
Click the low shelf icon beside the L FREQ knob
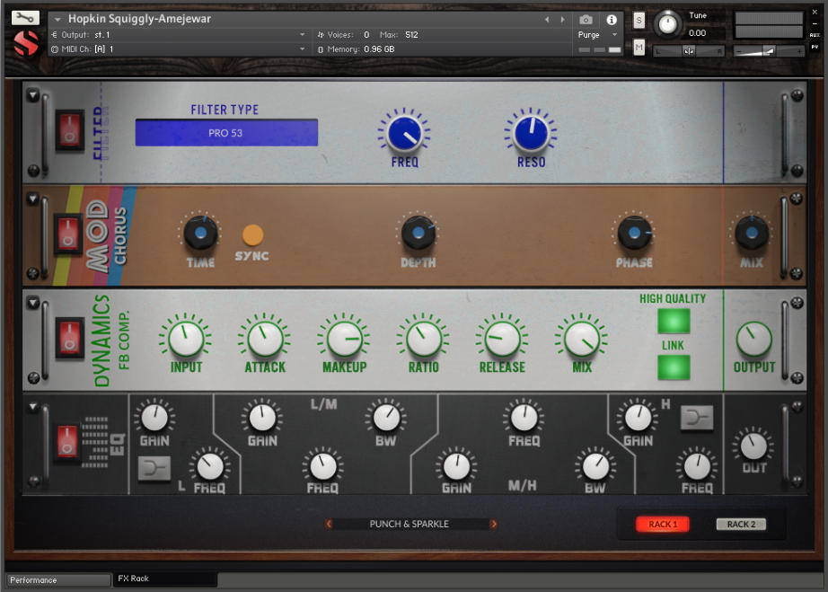point(154,468)
